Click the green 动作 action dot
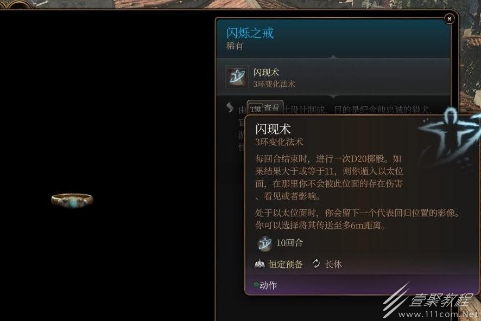 (256, 285)
